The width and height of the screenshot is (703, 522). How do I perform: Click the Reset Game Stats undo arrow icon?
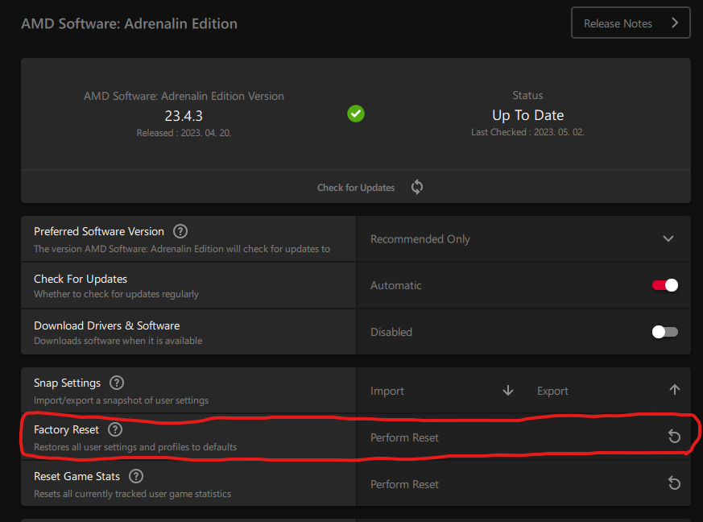pos(674,483)
